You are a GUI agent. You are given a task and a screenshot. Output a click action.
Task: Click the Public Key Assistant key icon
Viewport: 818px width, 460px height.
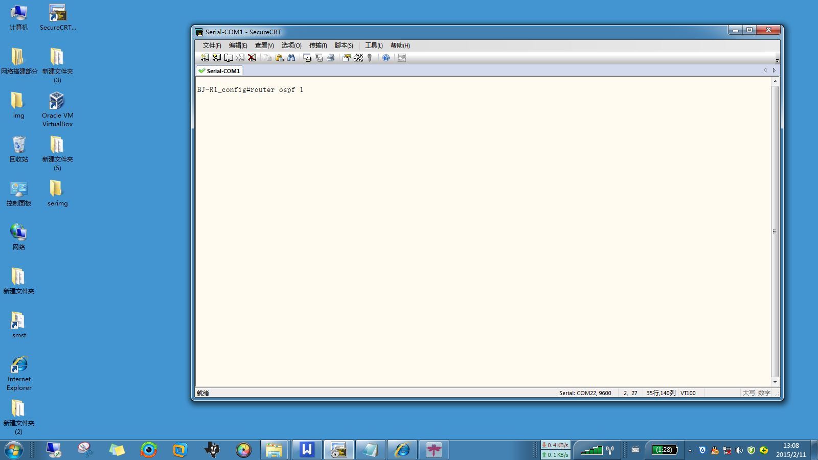(370, 58)
